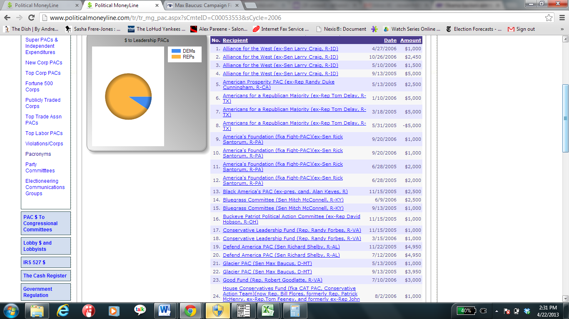Click the browser Forward arrow
The height and width of the screenshot is (319, 569).
tap(19, 17)
